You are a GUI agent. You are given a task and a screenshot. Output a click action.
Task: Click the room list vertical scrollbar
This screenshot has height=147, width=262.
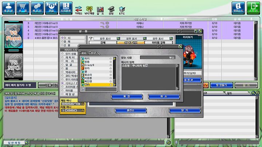[x=256, y=50]
